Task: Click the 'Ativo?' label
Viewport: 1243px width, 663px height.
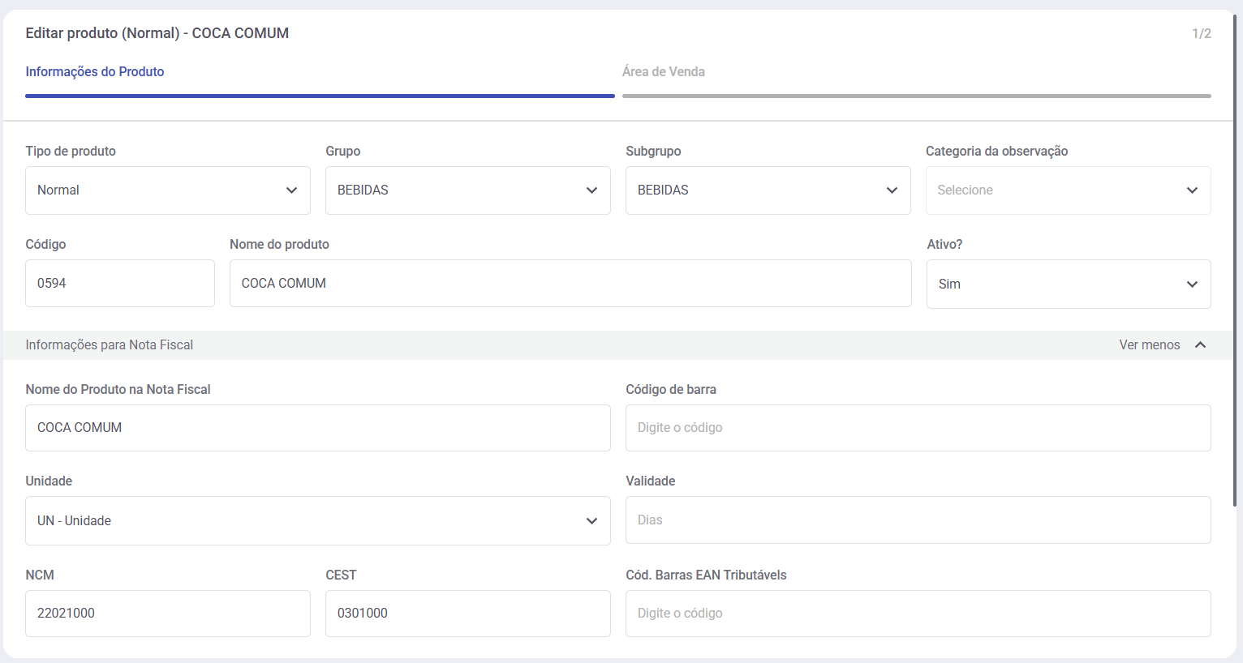Action: pyautogui.click(x=944, y=244)
